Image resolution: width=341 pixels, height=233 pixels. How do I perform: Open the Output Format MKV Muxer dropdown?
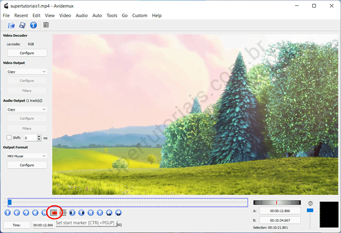point(27,156)
